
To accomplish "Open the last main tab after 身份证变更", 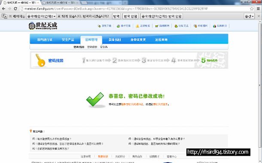I will click(161, 40).
